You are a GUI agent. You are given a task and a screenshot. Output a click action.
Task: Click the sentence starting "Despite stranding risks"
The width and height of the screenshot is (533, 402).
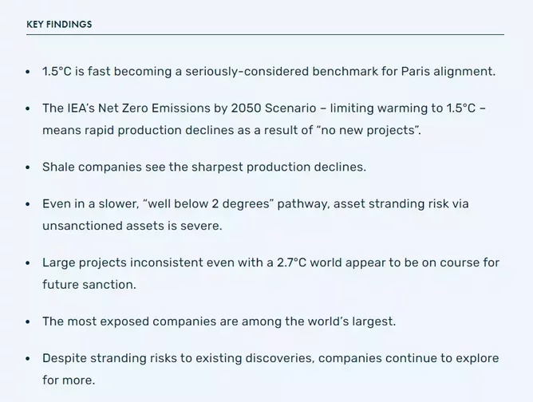pyautogui.click(x=270, y=369)
